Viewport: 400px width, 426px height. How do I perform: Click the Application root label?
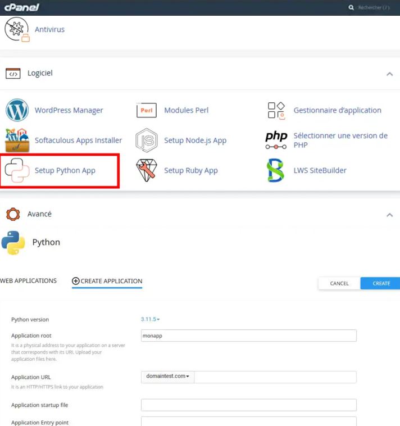pos(31,336)
